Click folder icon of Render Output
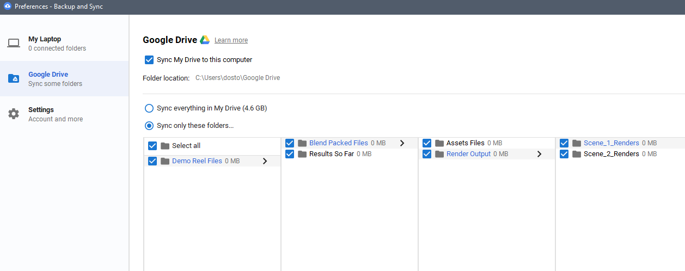This screenshot has height=271, width=685. pyautogui.click(x=439, y=154)
